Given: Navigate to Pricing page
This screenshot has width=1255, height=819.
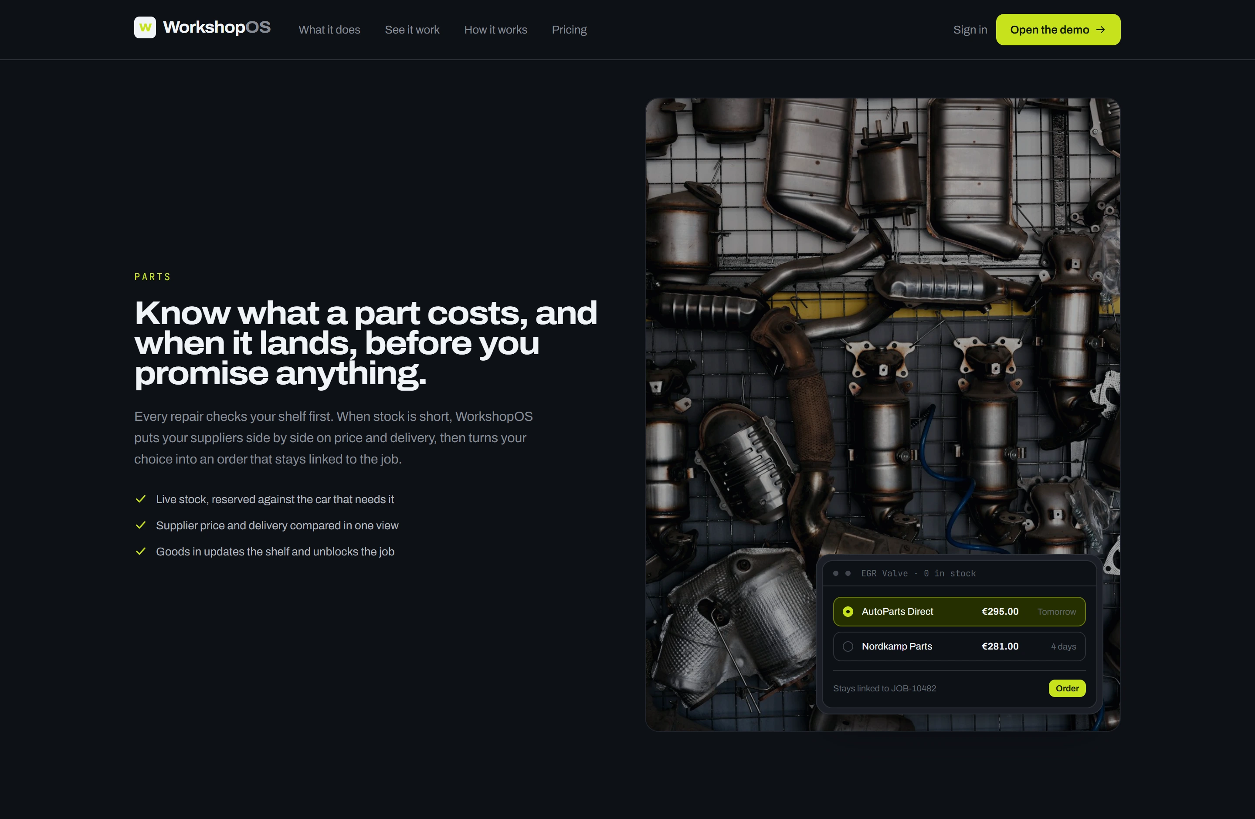Looking at the screenshot, I should tap(569, 30).
